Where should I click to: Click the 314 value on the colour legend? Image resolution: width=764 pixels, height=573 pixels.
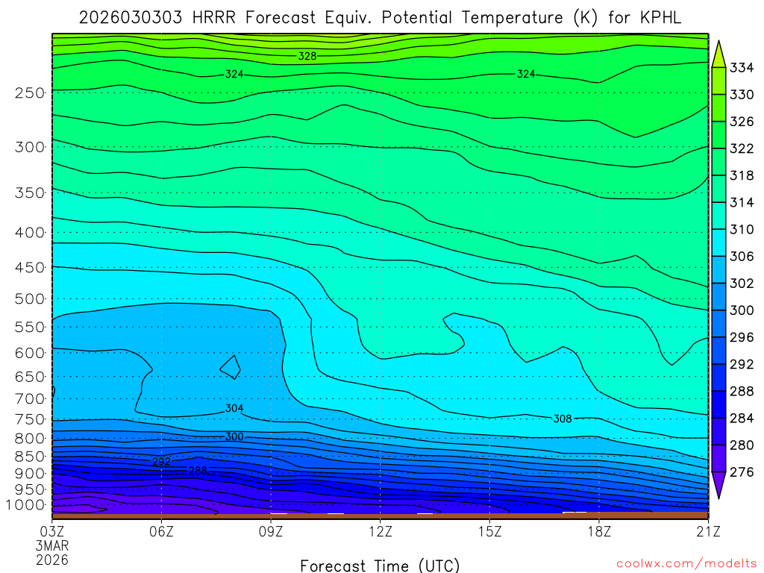point(742,202)
